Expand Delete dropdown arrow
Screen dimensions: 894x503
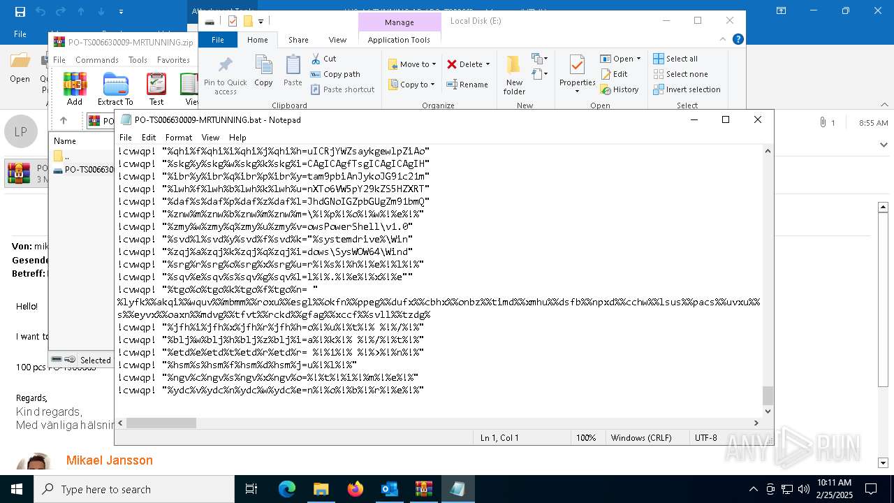(x=488, y=64)
